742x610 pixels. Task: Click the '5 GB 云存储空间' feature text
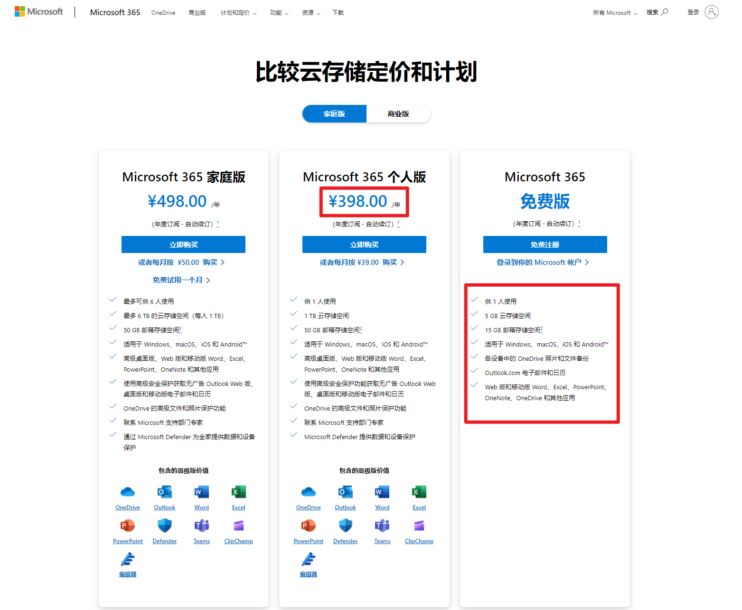coord(507,316)
